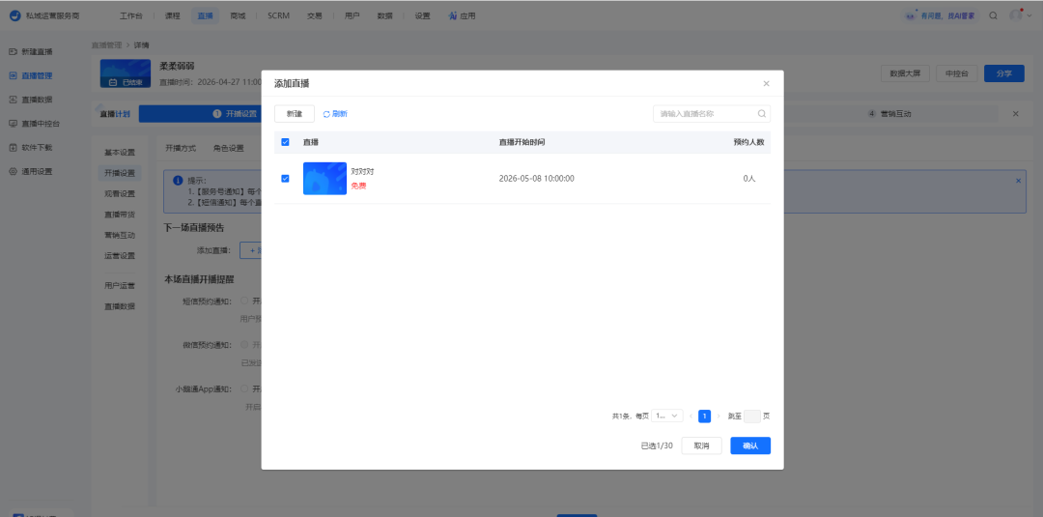Viewport: 1043px width, 517px height.
Task: Select 观看设置 in the settings list
Action: (x=120, y=193)
